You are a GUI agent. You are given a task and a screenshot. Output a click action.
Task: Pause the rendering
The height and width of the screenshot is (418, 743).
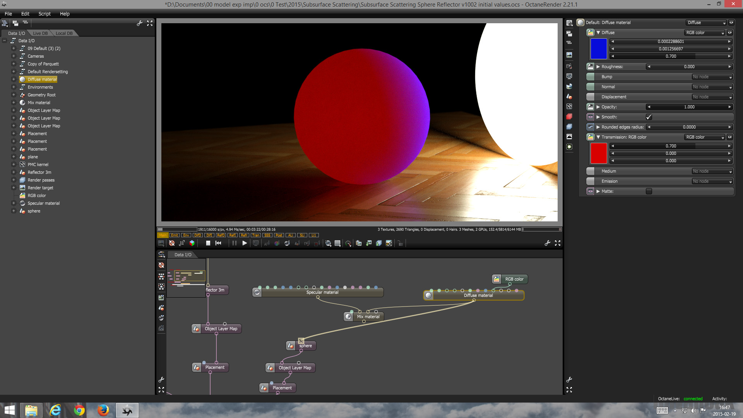pos(234,243)
